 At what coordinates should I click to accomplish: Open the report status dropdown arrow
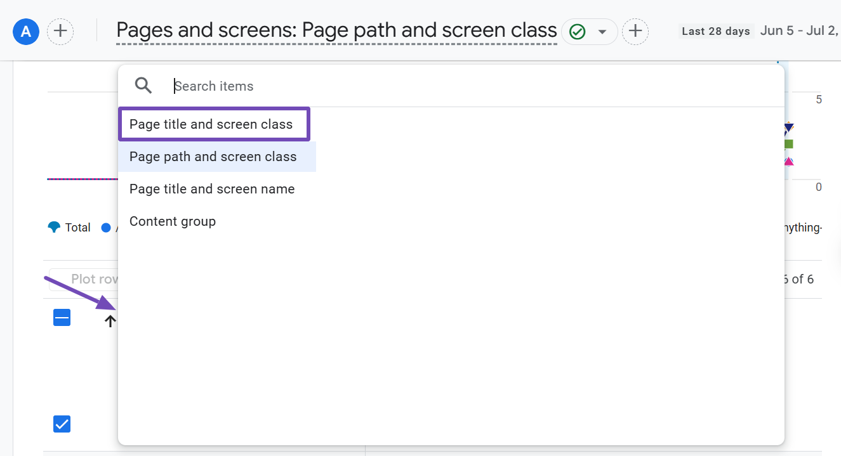pyautogui.click(x=602, y=32)
